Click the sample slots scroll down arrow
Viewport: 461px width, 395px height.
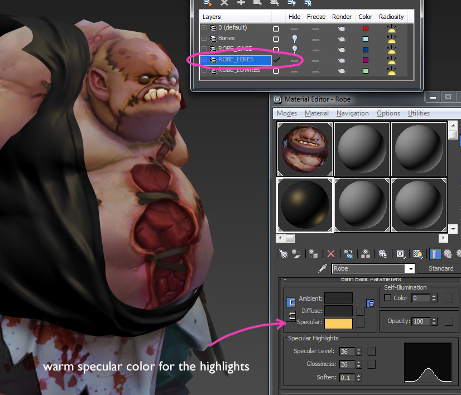(453, 228)
